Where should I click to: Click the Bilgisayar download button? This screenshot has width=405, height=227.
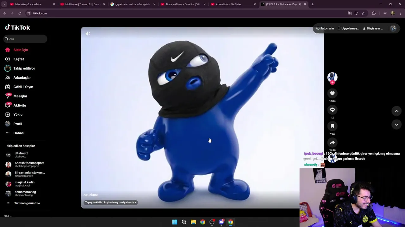tap(373, 28)
